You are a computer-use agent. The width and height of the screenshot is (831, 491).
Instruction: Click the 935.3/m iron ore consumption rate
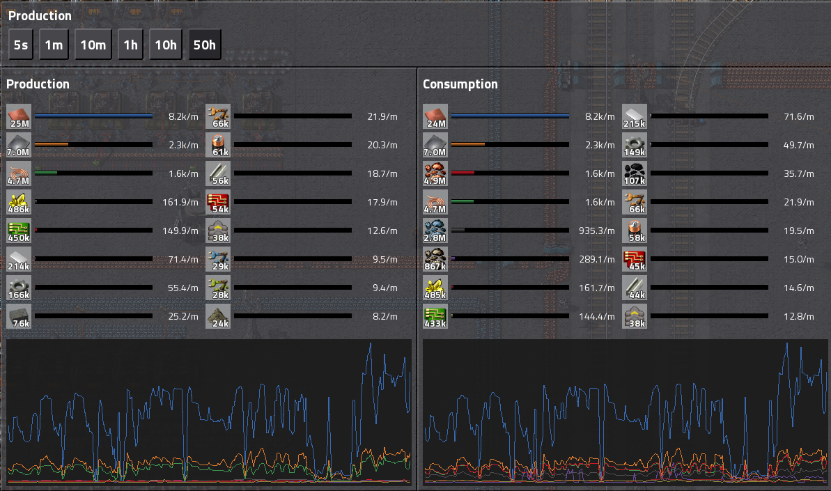coord(597,231)
